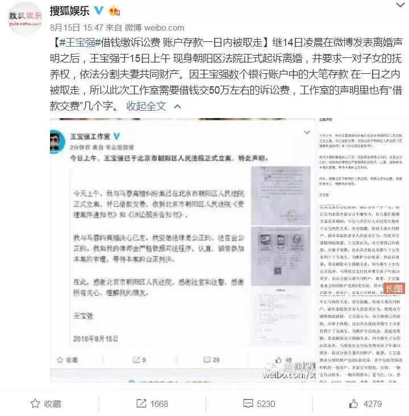
Task: Click the blue V verification badge
Action: [x=99, y=11]
